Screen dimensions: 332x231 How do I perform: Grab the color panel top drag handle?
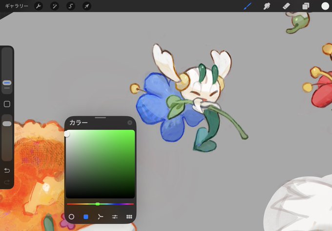tap(101, 118)
